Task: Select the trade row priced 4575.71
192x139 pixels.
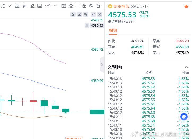Action: pyautogui.click(x=148, y=125)
